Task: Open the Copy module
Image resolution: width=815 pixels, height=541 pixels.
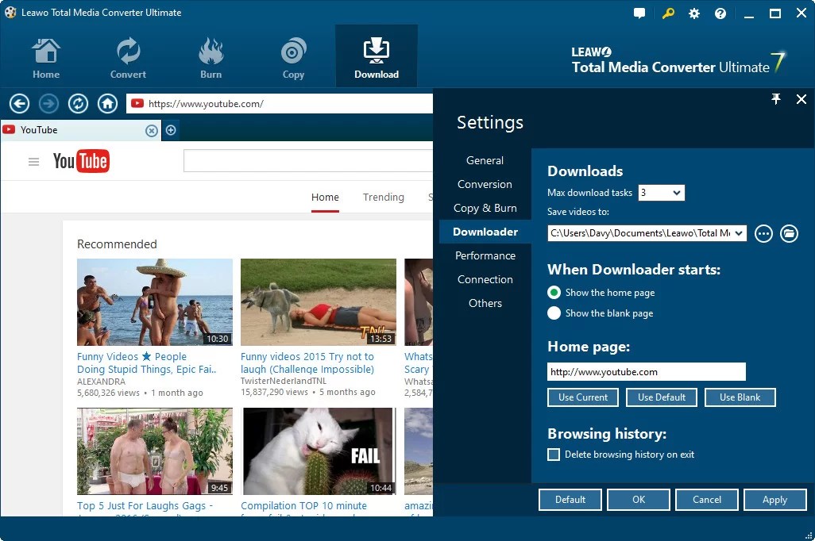Action: click(x=293, y=58)
